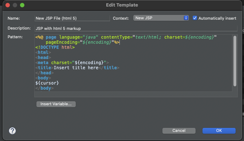This screenshot has width=244, height=141.
Task: Click the meta charset line
Action: coord(72,63)
